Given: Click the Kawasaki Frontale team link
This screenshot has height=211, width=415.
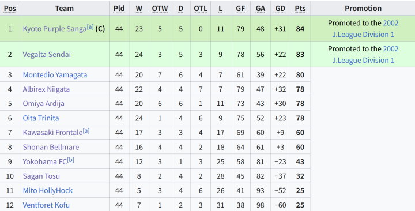Looking at the screenshot, I should (x=52, y=133).
